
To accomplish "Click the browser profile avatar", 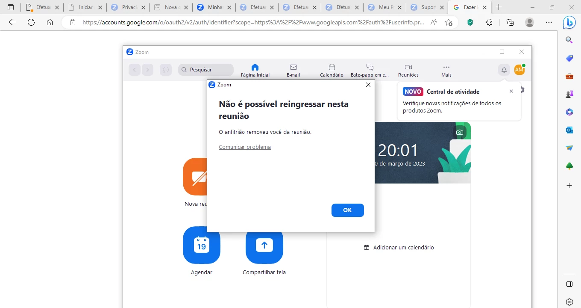I will point(530,22).
